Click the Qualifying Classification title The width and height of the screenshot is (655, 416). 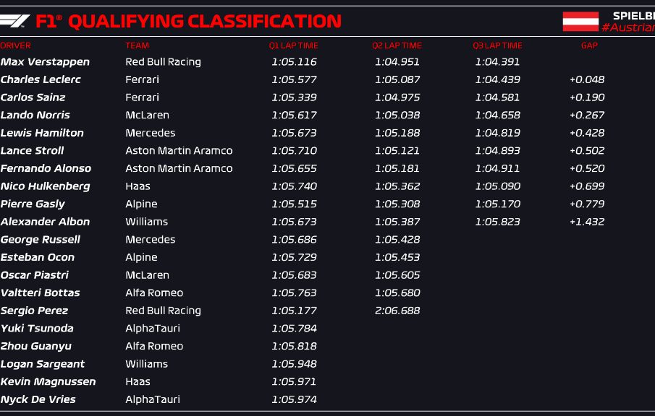pos(205,21)
